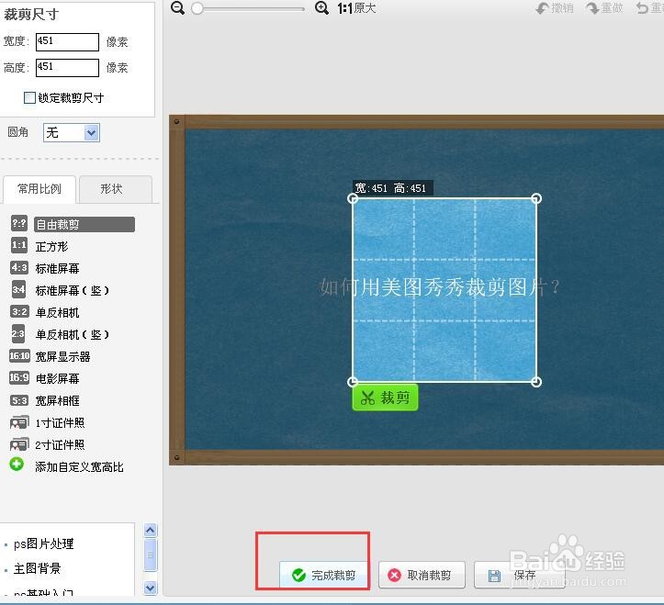Switch to the 形状 tab
The width and height of the screenshot is (664, 605).
click(x=116, y=189)
